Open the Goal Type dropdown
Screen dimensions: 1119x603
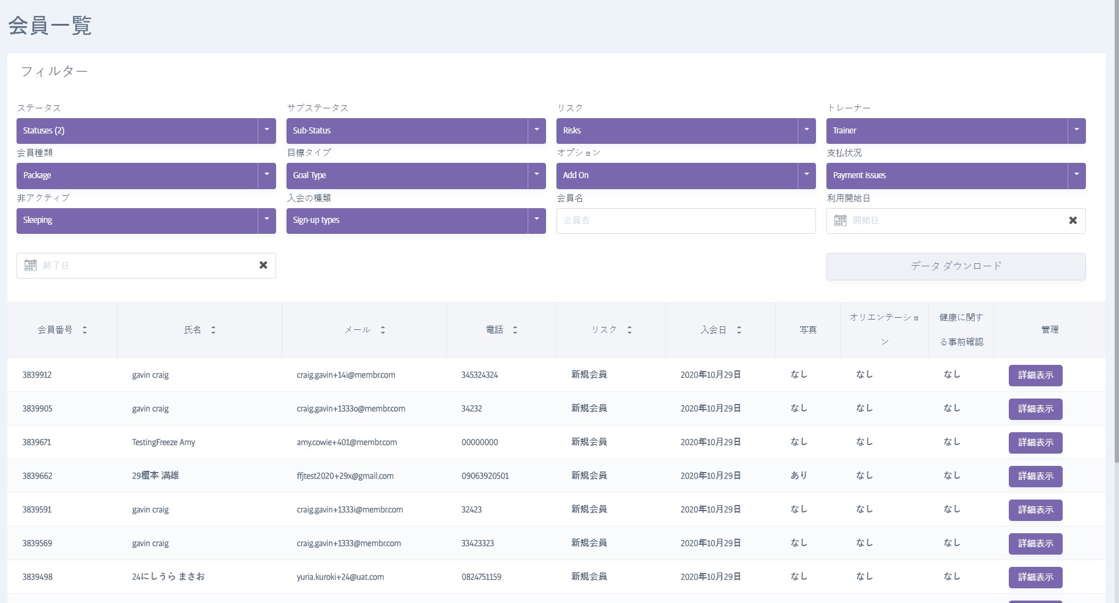tap(416, 175)
